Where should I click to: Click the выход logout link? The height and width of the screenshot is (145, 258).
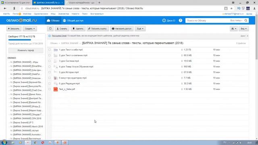click(249, 14)
